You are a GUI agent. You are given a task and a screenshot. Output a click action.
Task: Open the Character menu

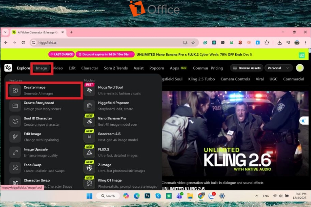click(89, 68)
